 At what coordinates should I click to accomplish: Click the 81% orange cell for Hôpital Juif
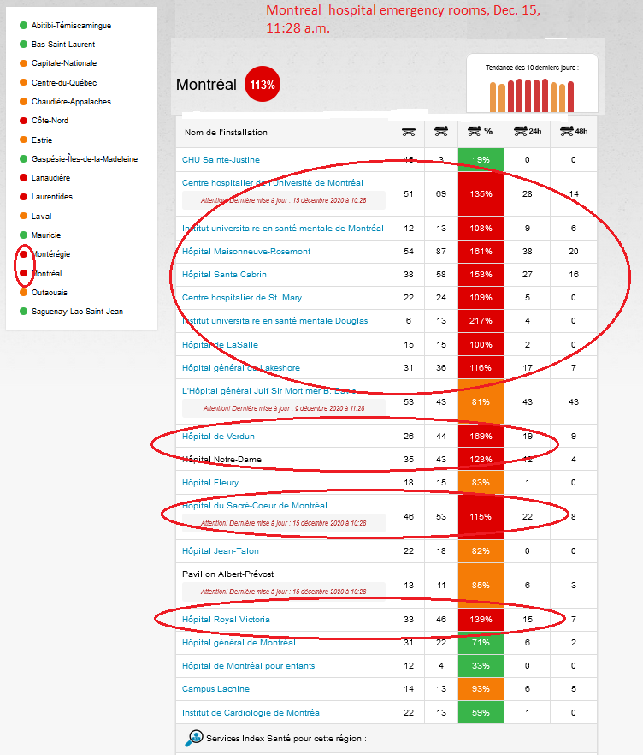click(x=481, y=401)
